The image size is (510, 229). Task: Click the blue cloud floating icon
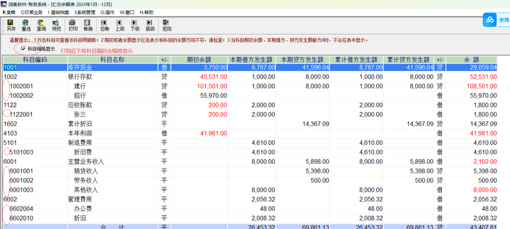pyautogui.click(x=490, y=20)
